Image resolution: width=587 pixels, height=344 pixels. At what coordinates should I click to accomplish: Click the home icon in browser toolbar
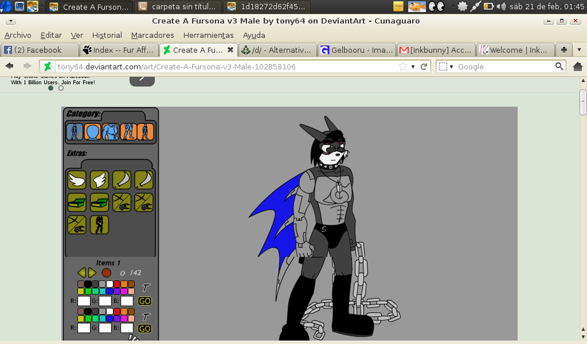click(577, 66)
